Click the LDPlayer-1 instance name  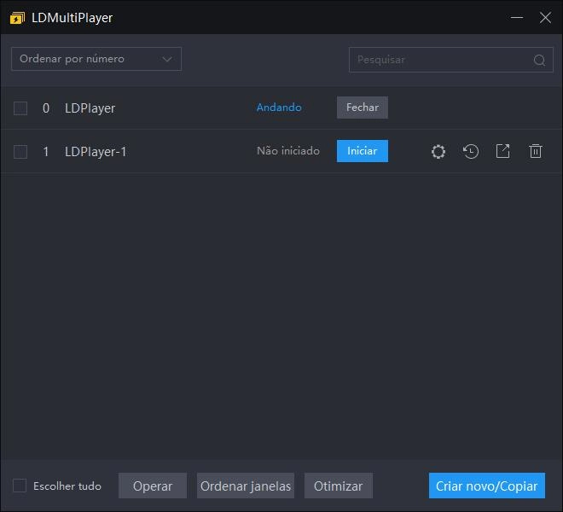[x=96, y=152]
